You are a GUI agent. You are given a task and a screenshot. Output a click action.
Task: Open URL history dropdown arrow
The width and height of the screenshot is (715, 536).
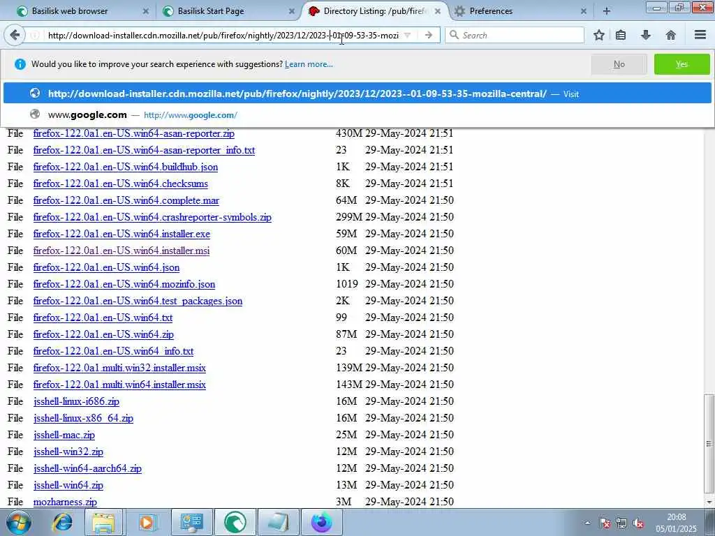point(408,35)
